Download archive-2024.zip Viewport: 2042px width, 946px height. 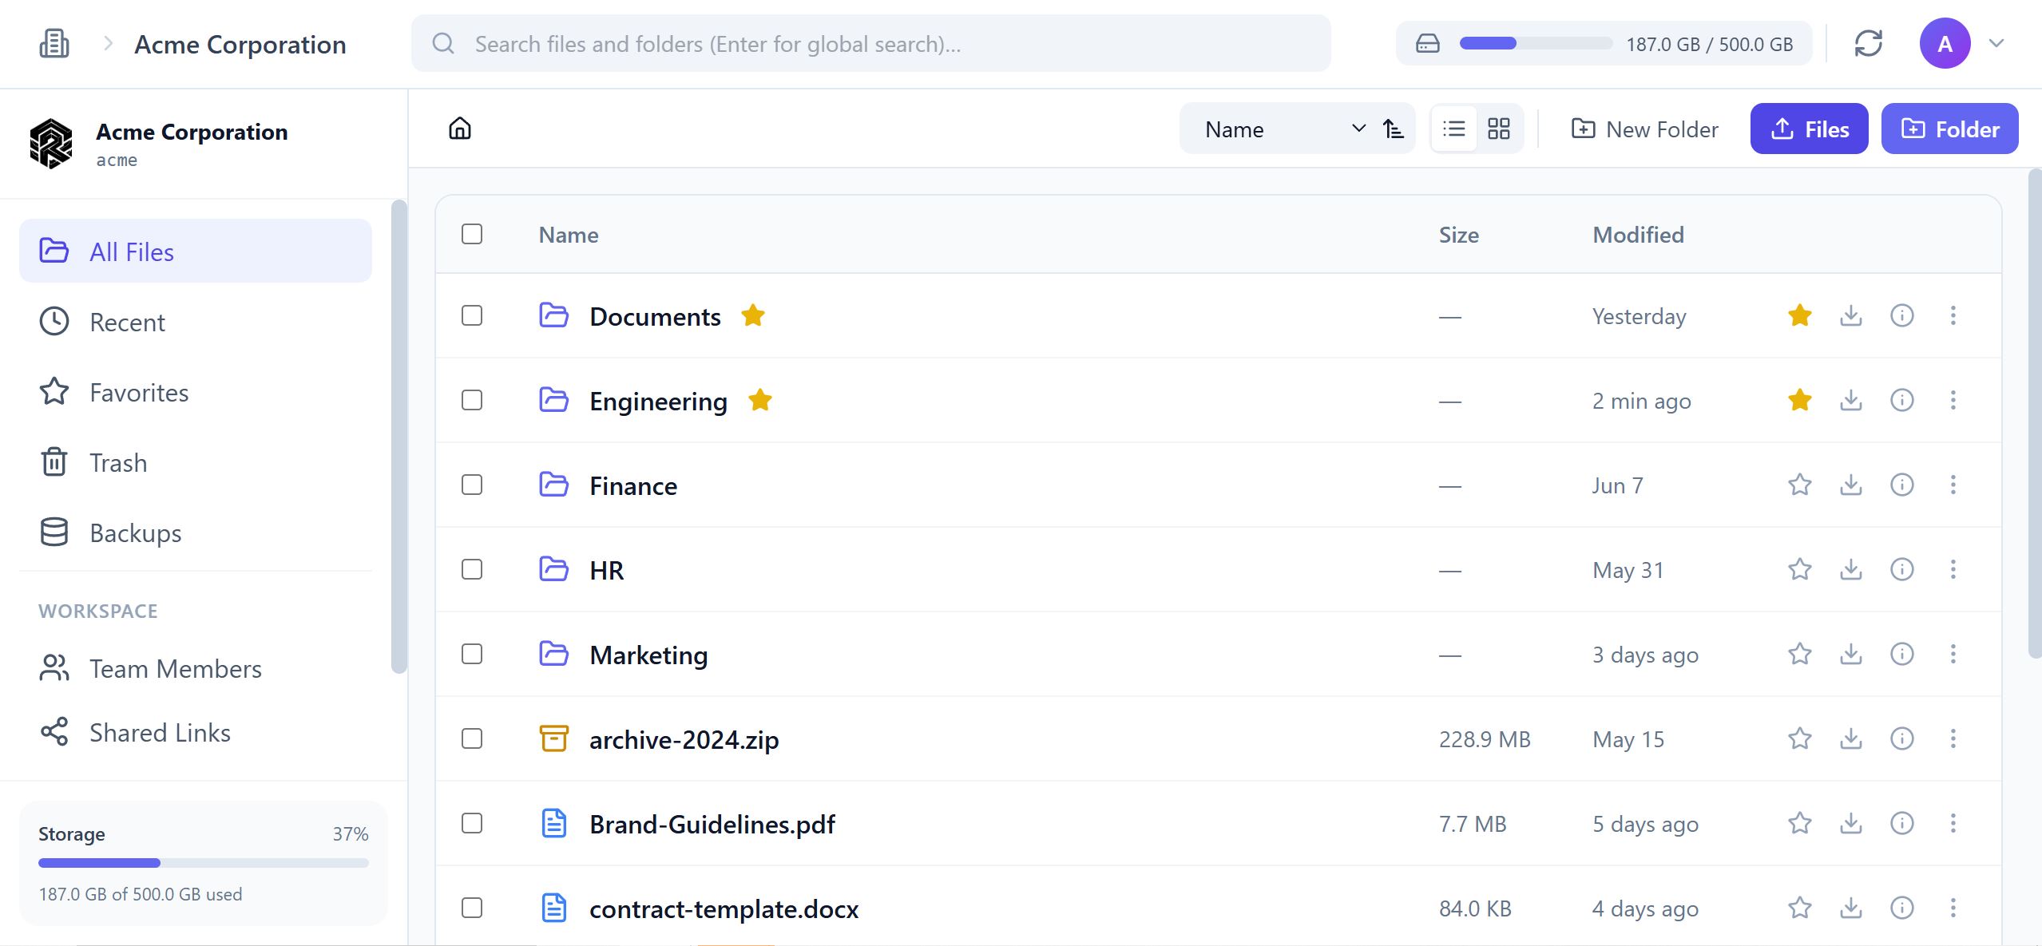pyautogui.click(x=1851, y=738)
